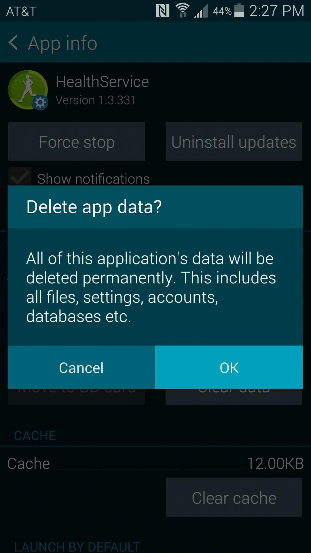Tap the HealthService app icon
The width and height of the screenshot is (311, 553).
coord(28,90)
